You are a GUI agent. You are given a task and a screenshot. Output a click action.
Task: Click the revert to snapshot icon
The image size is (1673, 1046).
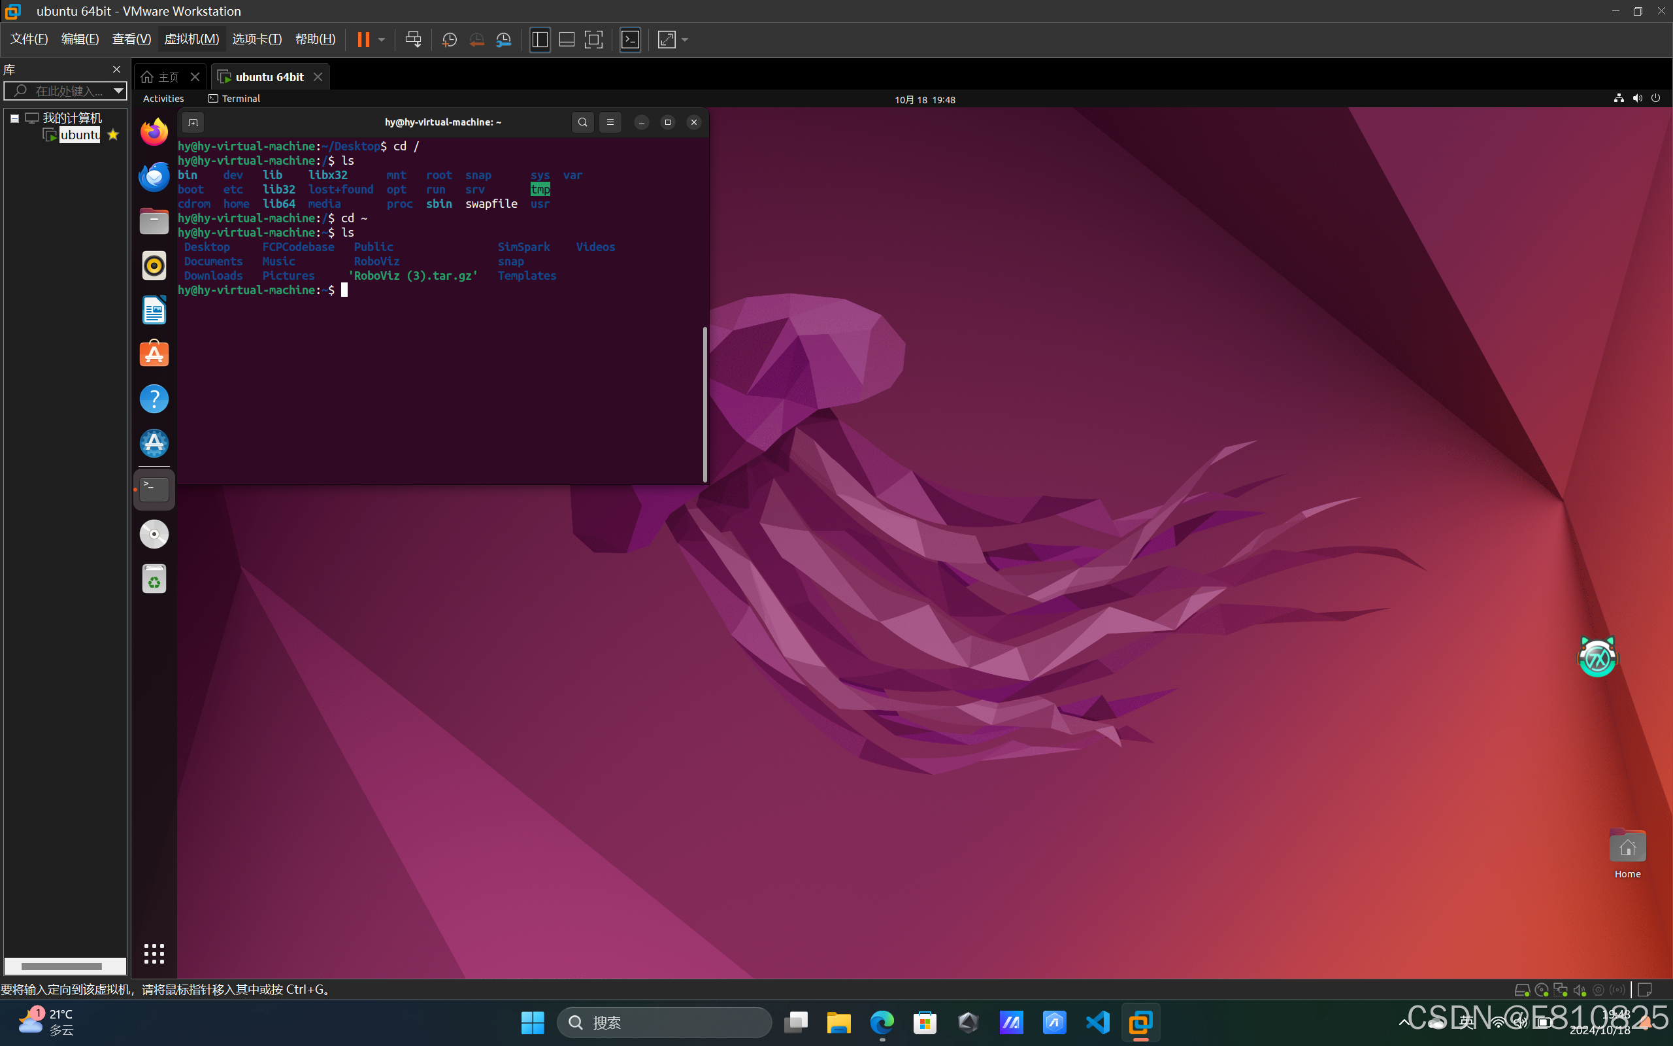click(x=476, y=39)
